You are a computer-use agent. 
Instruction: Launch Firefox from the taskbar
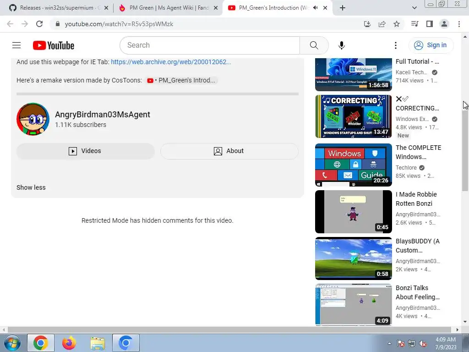[x=69, y=343]
